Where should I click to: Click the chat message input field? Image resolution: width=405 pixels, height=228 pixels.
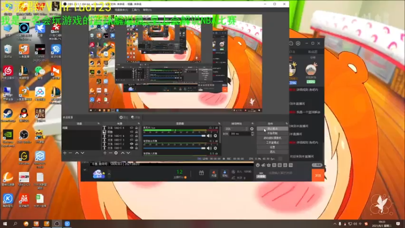[289, 173]
